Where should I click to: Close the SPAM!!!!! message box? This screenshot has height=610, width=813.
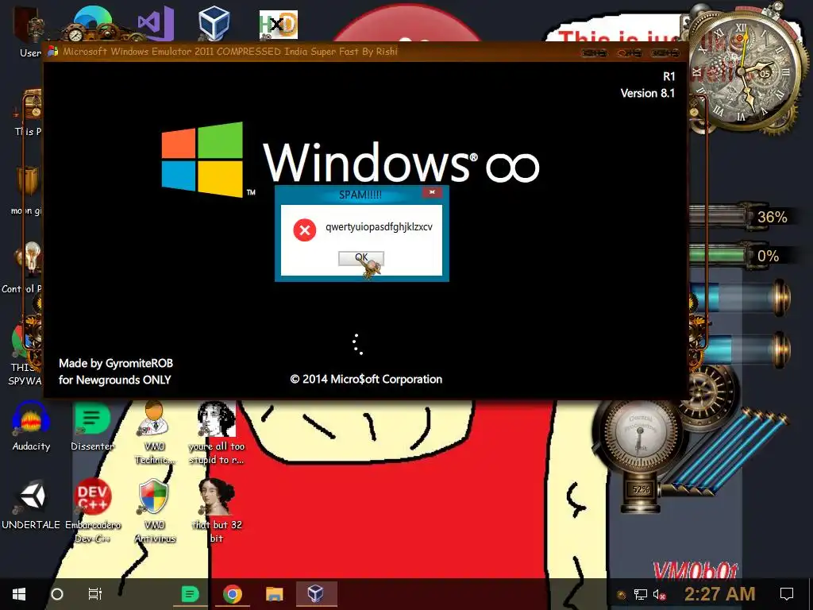432,192
